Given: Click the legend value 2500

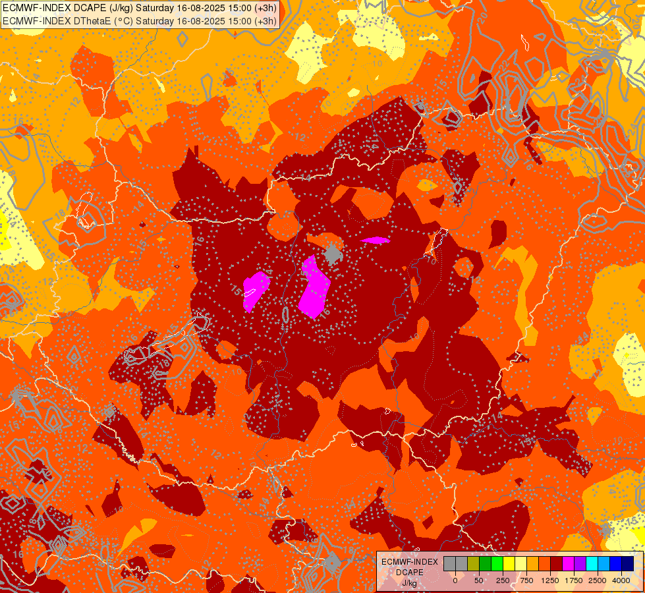Looking at the screenshot, I should [598, 580].
